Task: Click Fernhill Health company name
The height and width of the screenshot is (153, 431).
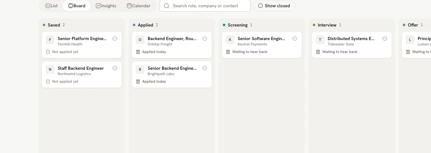Action: click(x=70, y=44)
